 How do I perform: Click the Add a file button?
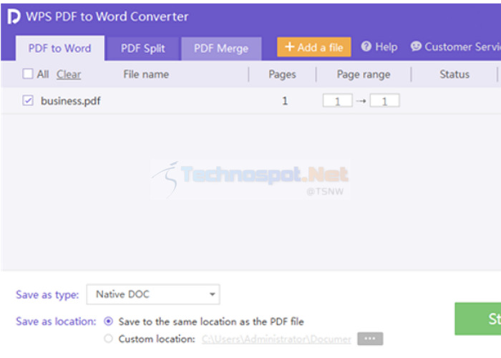coord(313,47)
